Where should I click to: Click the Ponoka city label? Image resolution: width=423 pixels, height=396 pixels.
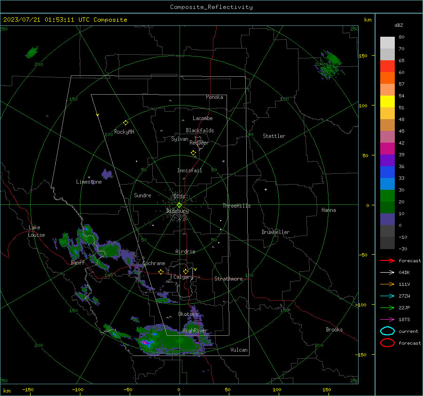tap(214, 97)
